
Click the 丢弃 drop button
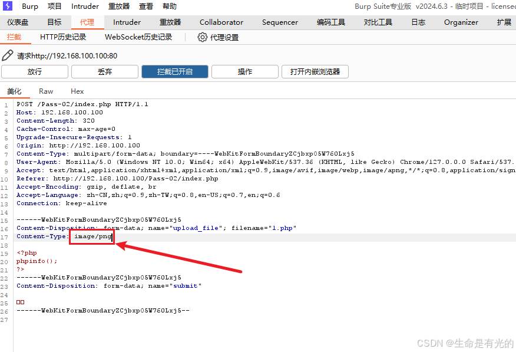tap(105, 71)
